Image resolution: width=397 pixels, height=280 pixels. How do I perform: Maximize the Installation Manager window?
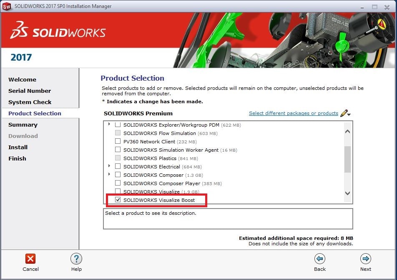click(374, 7)
